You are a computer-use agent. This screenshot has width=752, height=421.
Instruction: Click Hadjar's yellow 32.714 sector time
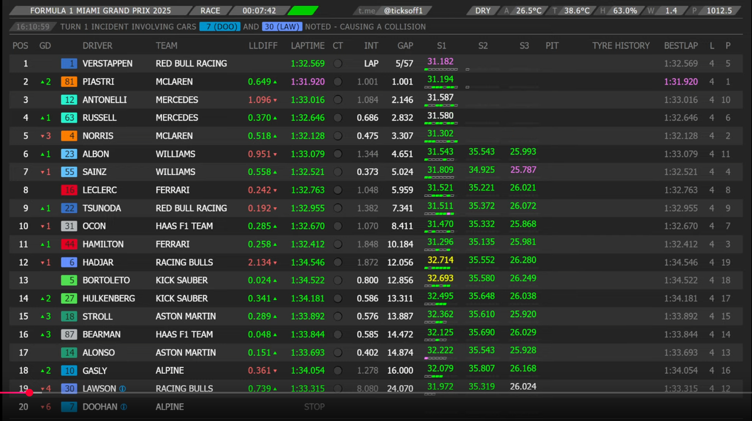(x=441, y=260)
